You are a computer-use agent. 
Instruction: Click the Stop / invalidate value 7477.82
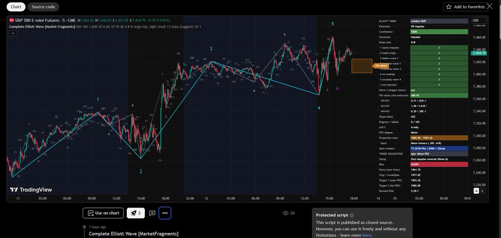pos(416,175)
